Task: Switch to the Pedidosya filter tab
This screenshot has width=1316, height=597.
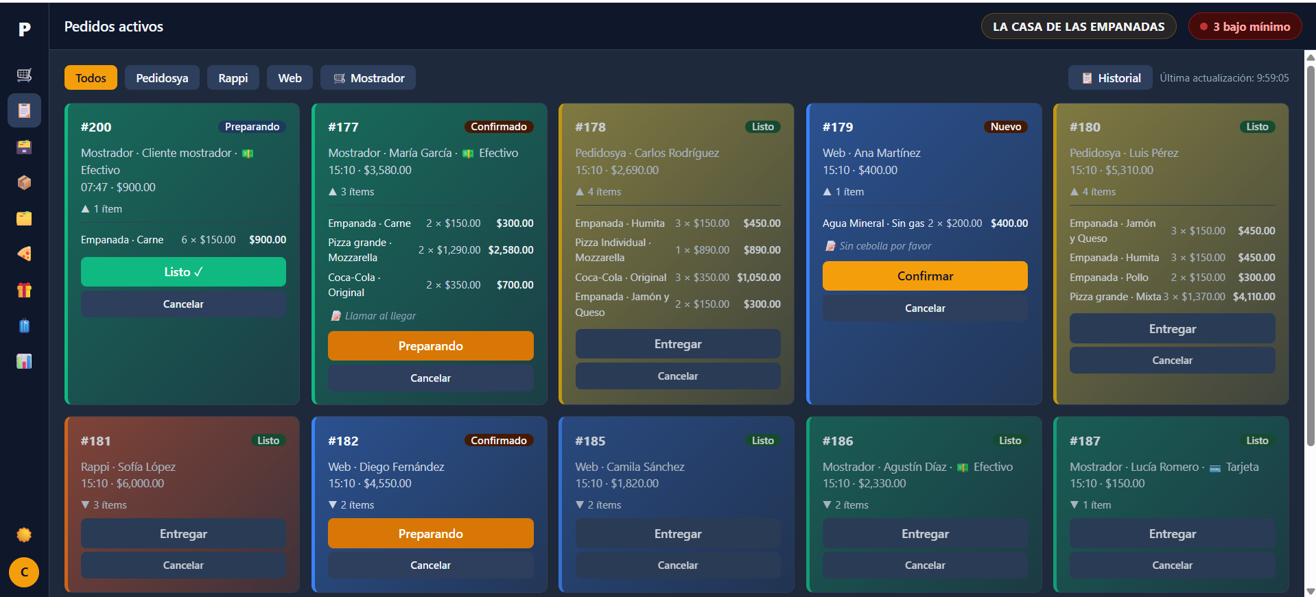Action: (162, 78)
